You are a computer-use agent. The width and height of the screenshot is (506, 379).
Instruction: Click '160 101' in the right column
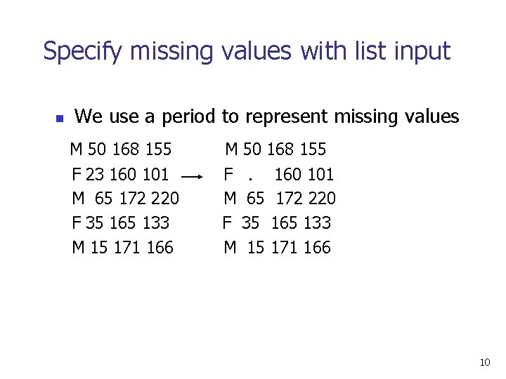pos(304,174)
